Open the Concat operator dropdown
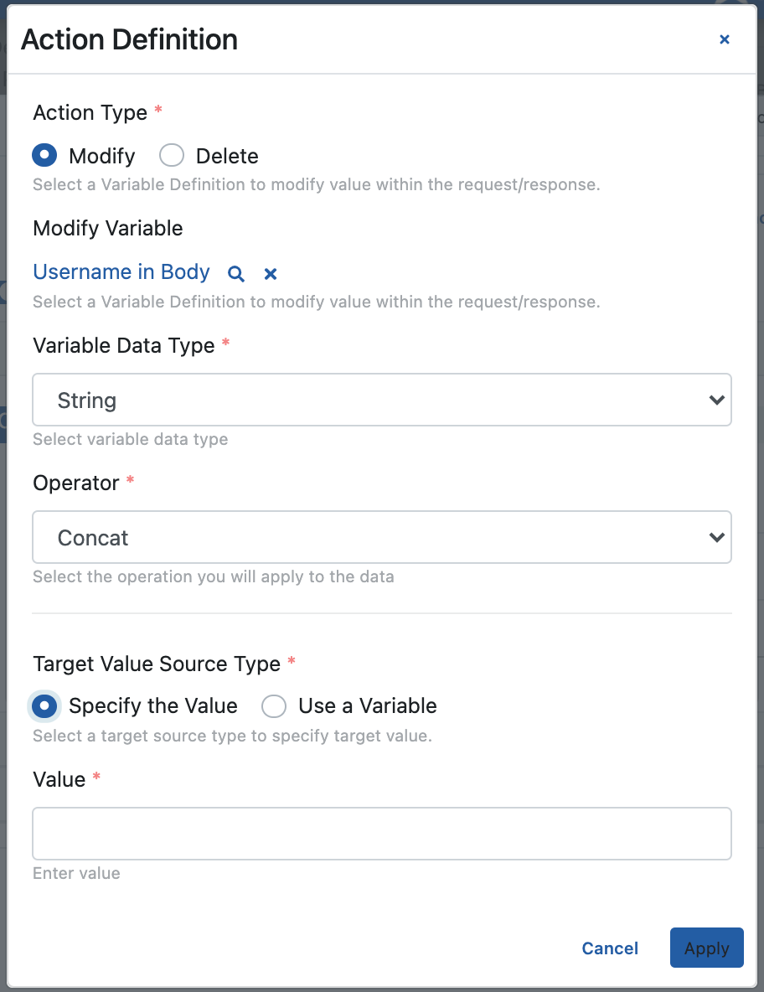The image size is (764, 992). click(x=382, y=538)
